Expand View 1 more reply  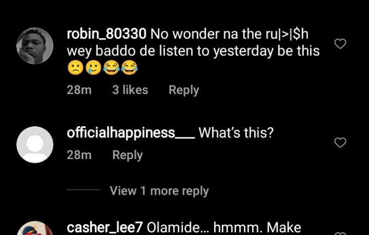tap(159, 191)
